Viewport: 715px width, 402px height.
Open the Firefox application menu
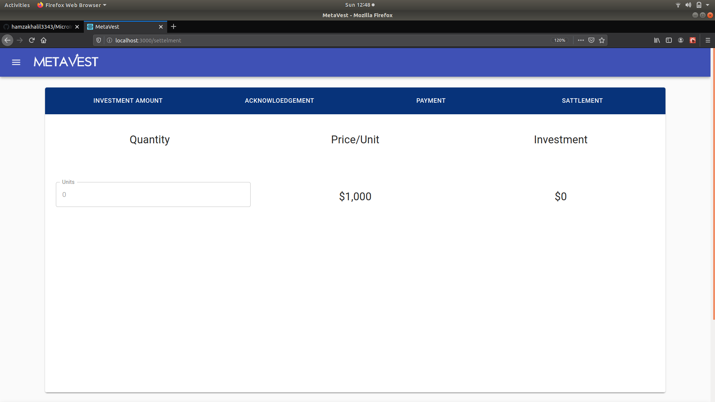click(708, 40)
